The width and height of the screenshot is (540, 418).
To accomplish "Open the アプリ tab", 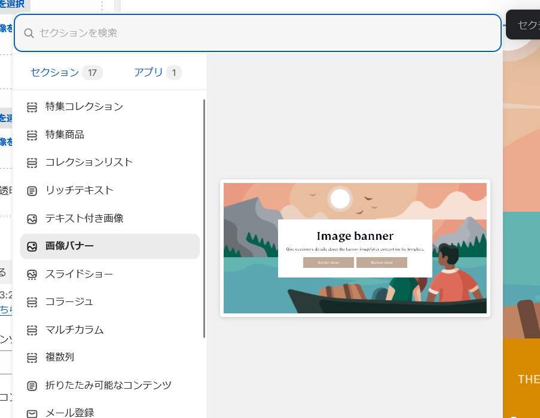I will tap(148, 72).
